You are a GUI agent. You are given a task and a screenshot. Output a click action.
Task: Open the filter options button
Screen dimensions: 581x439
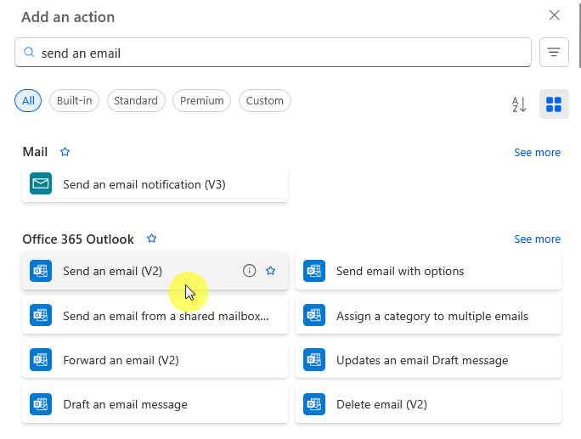(x=554, y=53)
